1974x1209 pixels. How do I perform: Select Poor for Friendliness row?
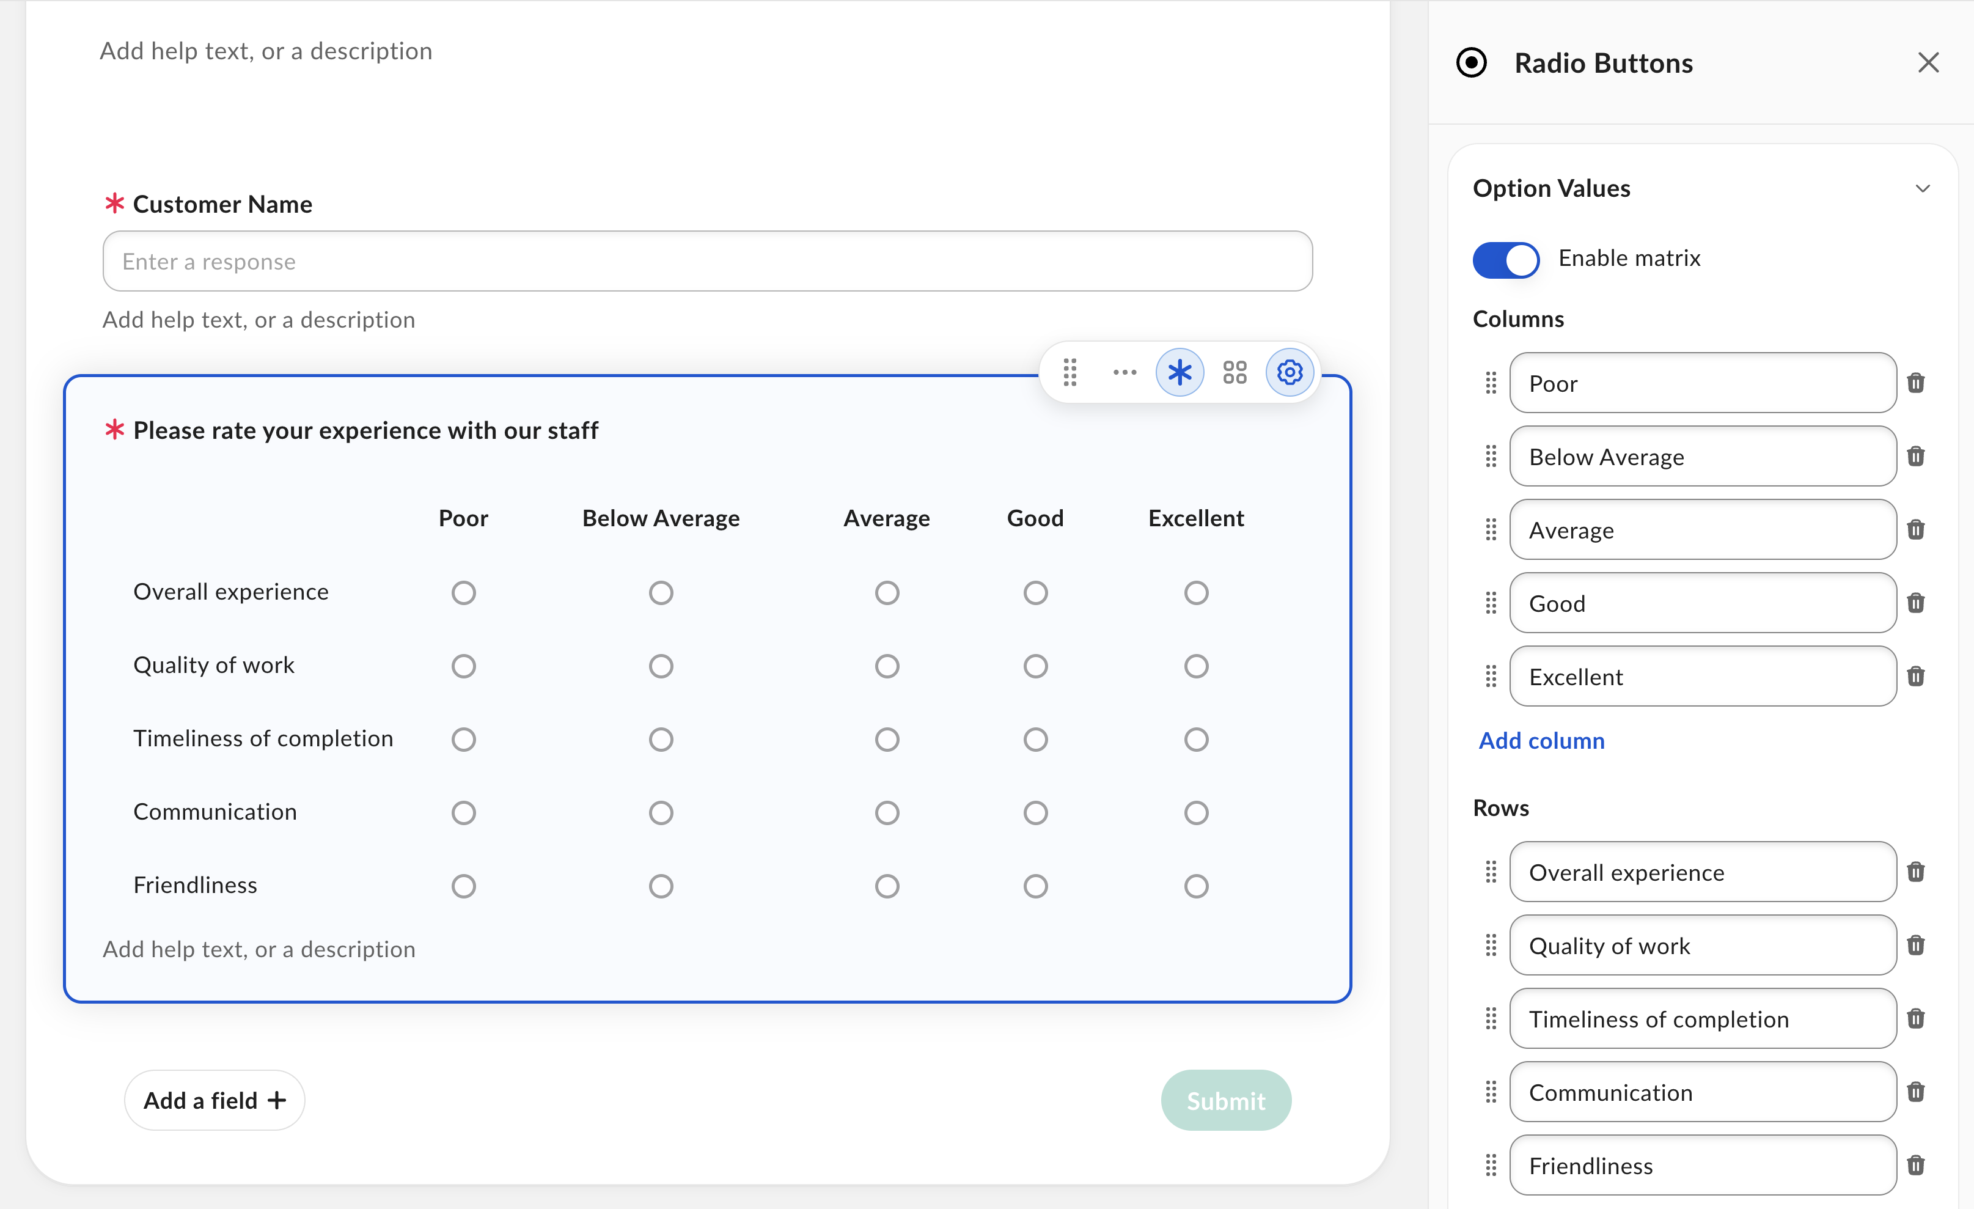463,886
